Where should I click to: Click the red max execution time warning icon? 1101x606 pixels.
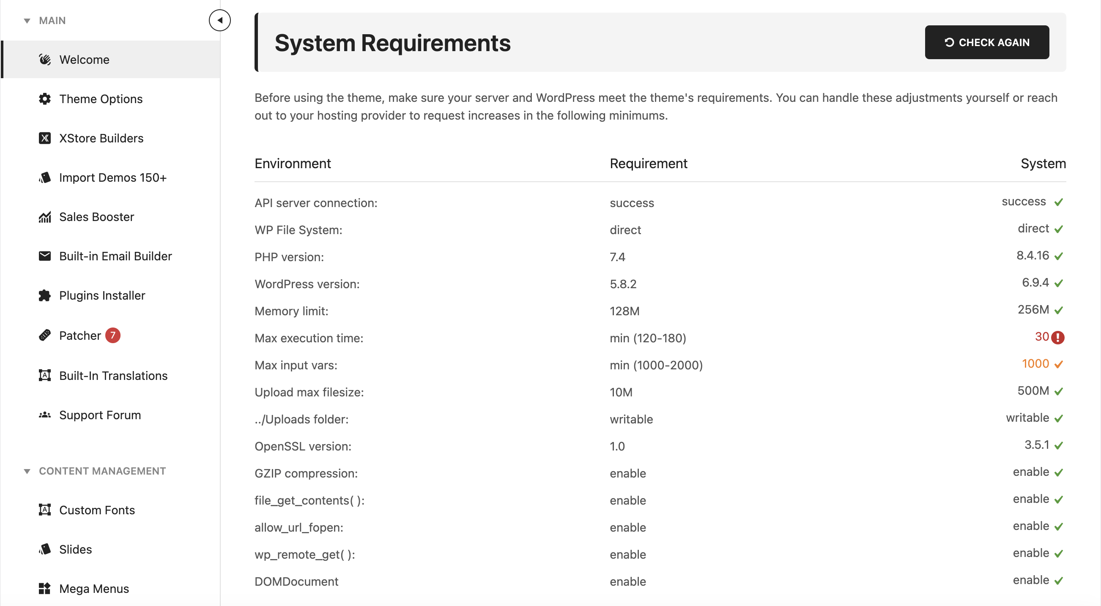[1058, 337]
